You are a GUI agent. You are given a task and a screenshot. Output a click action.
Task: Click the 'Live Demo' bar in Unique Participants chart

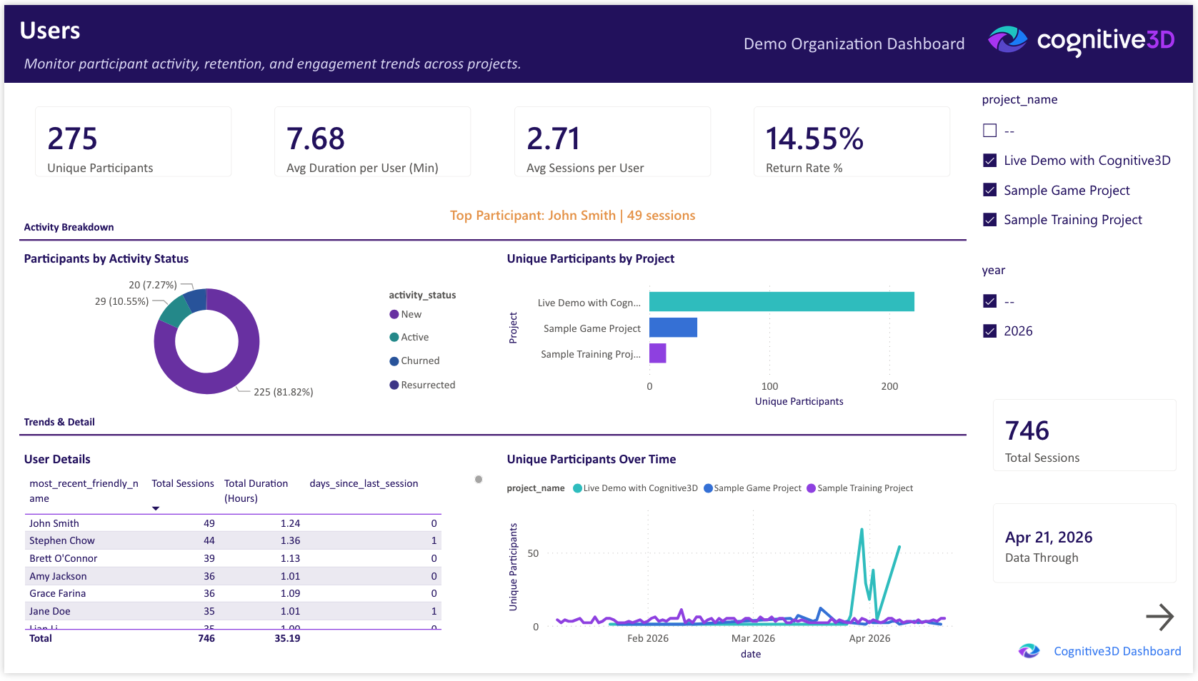(x=779, y=301)
